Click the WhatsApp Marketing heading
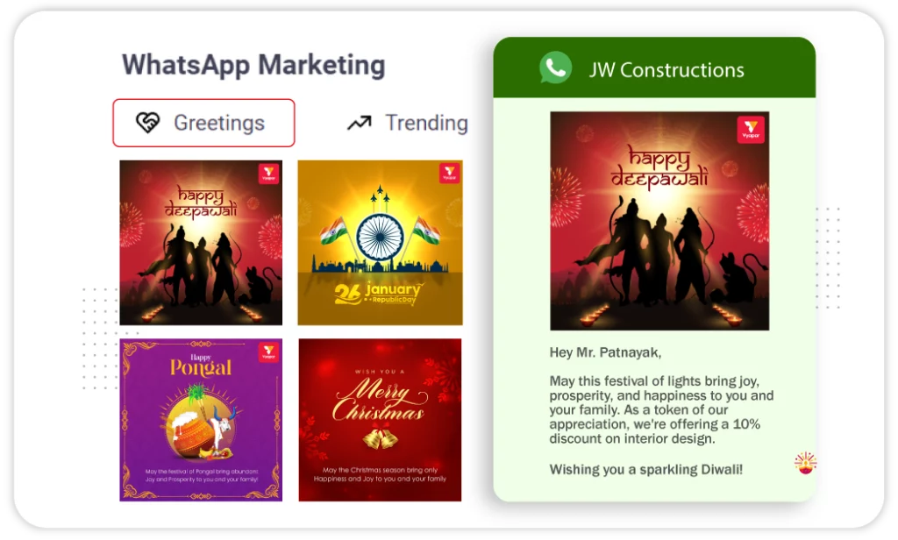Screen dimensions: 898x540 [253, 65]
